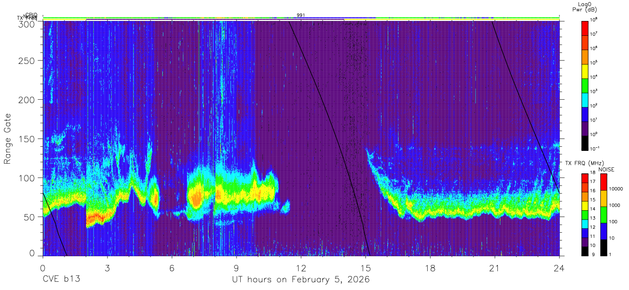Click the '18' label on the TX FRQ scale

[x=593, y=173]
